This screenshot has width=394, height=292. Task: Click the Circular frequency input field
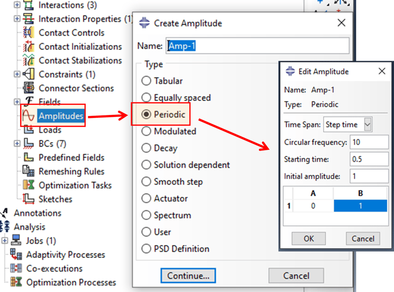pyautogui.click(x=369, y=142)
